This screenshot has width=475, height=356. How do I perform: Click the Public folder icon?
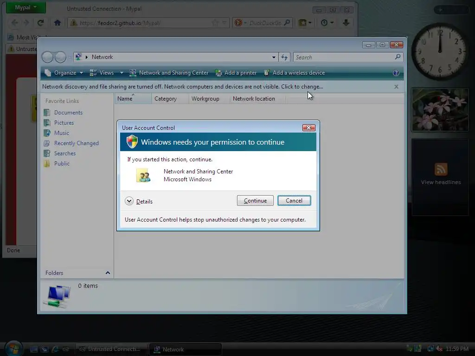click(47, 164)
